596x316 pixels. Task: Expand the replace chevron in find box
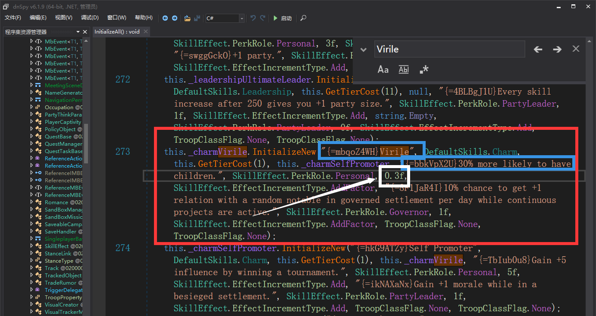(364, 49)
